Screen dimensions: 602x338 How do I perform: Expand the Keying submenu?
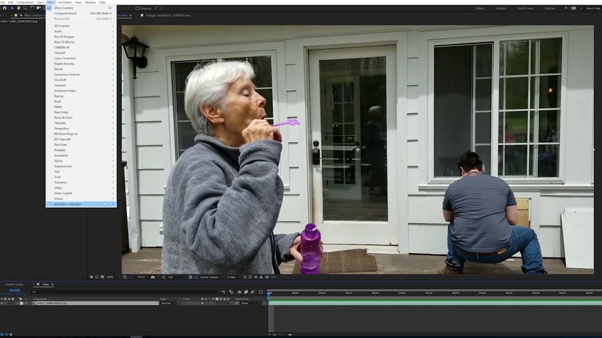click(x=81, y=96)
